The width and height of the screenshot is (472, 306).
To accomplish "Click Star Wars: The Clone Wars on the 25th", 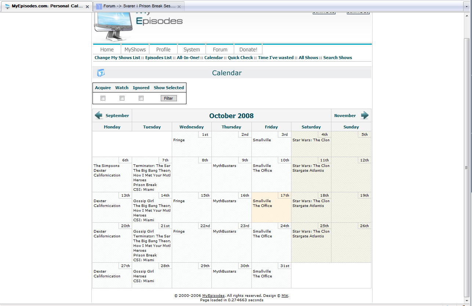I will coord(311,232).
